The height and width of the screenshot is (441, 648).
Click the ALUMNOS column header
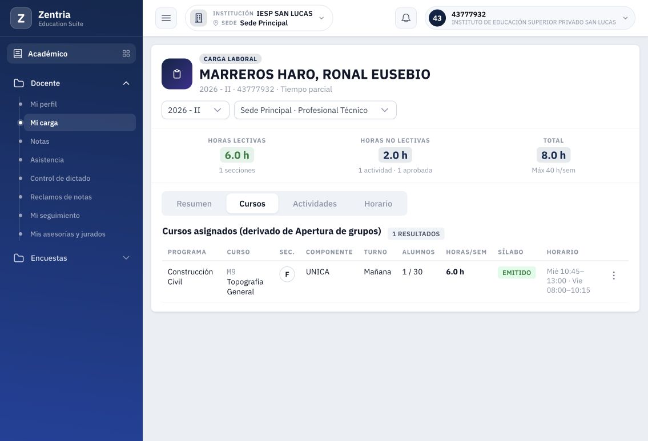click(418, 252)
